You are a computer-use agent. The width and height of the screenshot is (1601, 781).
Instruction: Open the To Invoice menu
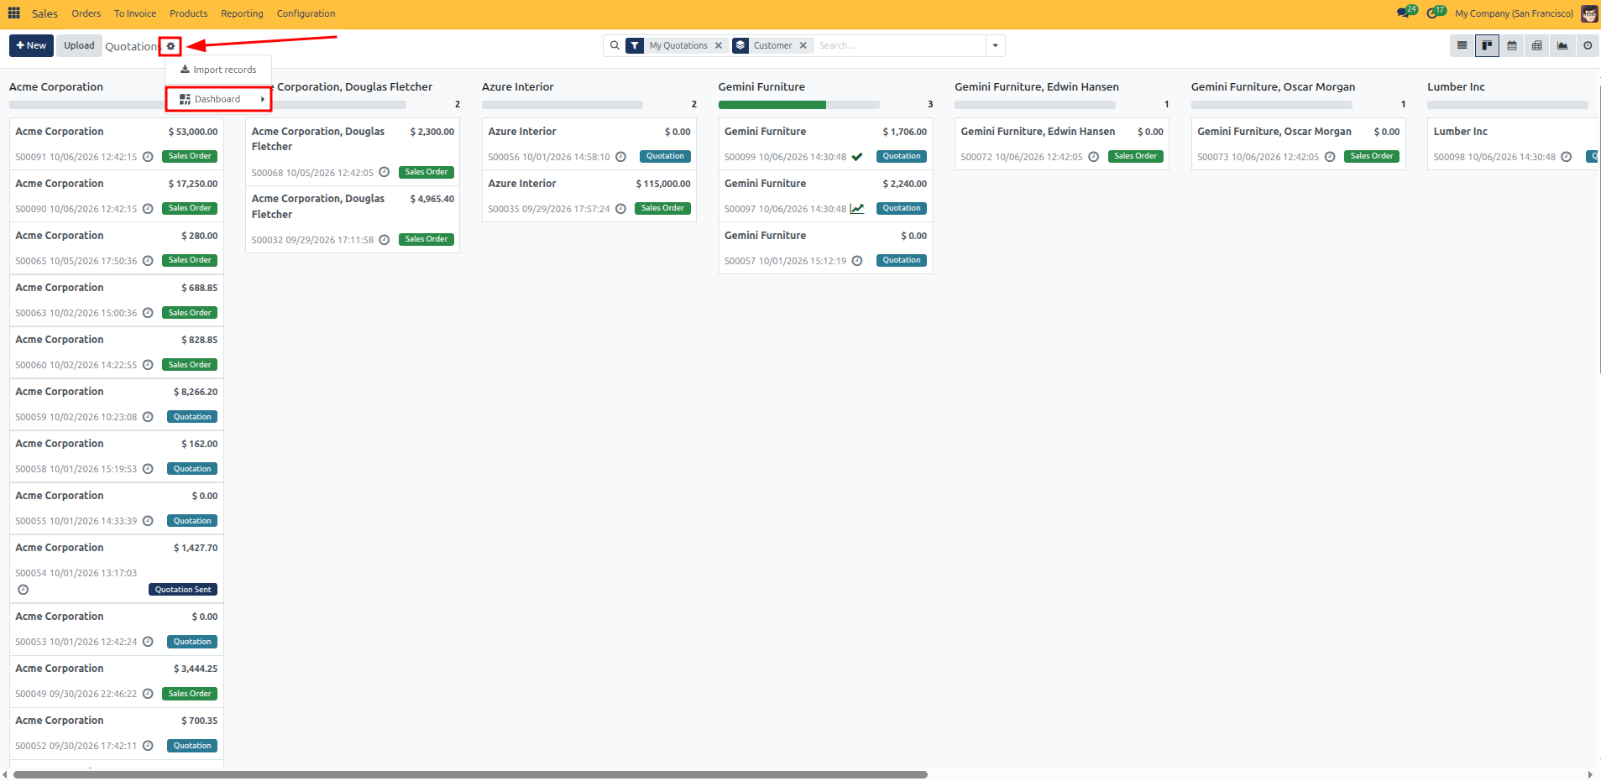[135, 13]
